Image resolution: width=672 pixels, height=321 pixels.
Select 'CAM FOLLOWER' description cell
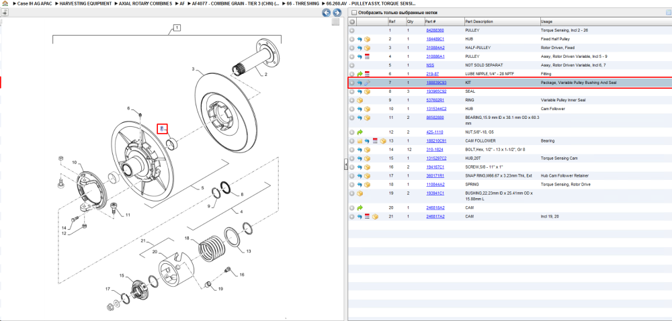coord(479,141)
